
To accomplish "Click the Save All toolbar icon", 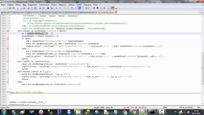I will 13,8.
